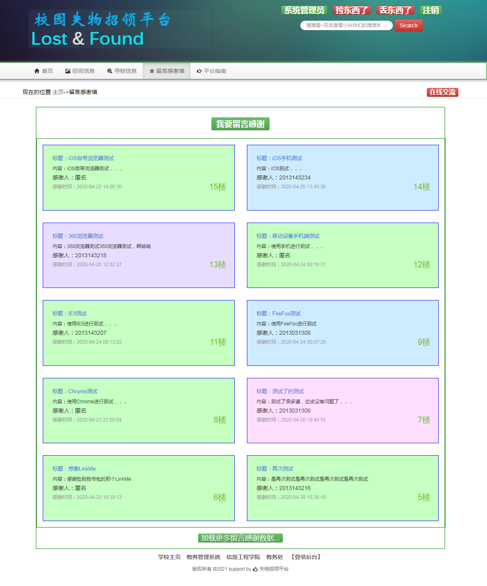This screenshot has width=487, height=586.
Task: Open the 平台指南 navigation tab
Action: 211,71
